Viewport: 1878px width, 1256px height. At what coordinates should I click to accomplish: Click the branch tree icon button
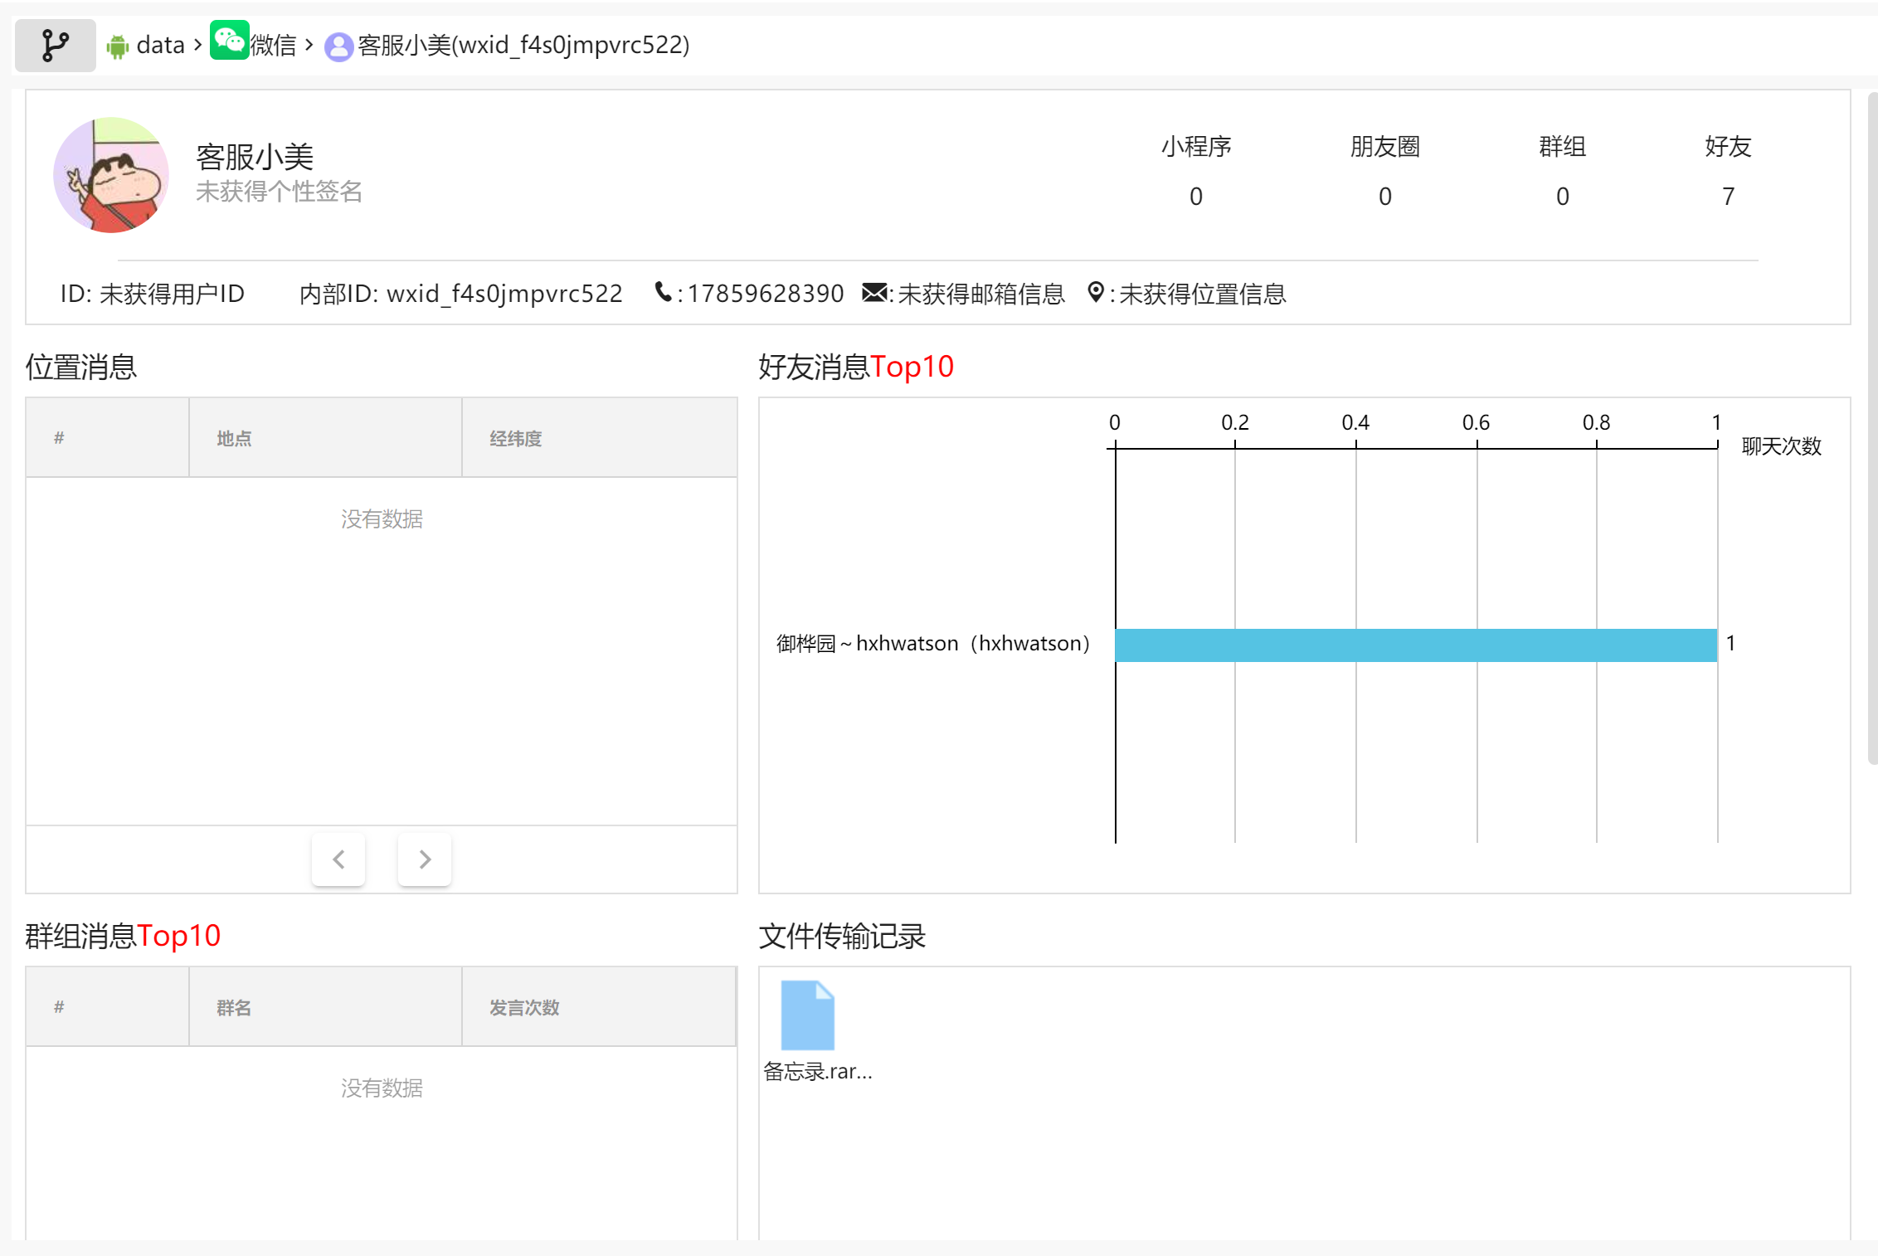point(55,45)
